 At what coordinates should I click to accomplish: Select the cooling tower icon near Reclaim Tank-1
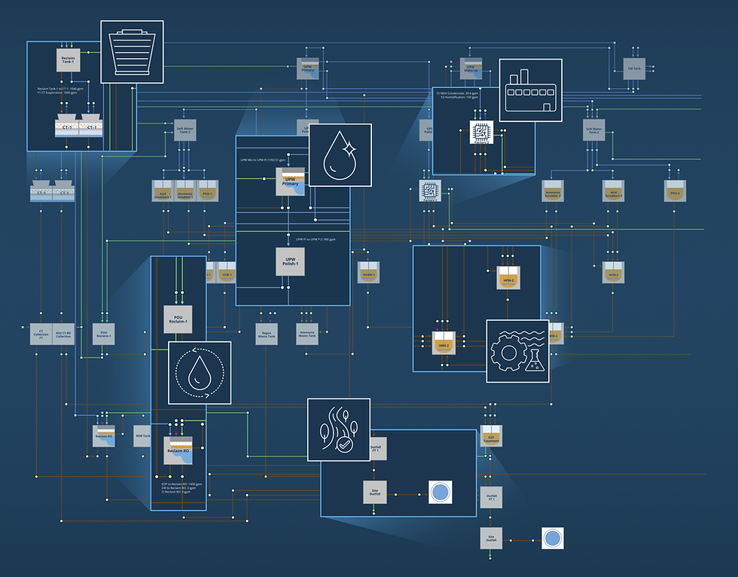[130, 53]
